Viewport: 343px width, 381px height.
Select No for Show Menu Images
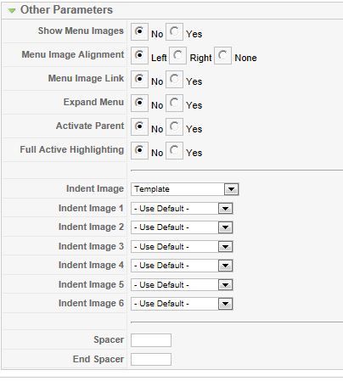click(139, 31)
